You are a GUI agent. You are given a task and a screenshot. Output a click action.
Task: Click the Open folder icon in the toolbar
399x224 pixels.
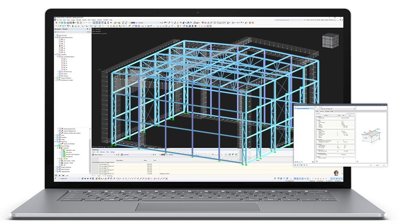(x=59, y=23)
